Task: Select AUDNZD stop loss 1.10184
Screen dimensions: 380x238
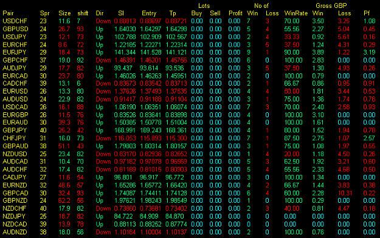Action: (125, 232)
